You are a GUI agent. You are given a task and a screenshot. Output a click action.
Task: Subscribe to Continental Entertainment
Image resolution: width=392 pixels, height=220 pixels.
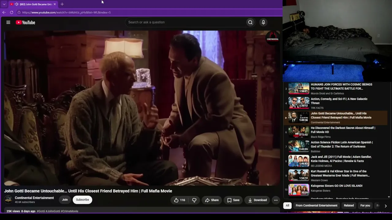[82, 200]
